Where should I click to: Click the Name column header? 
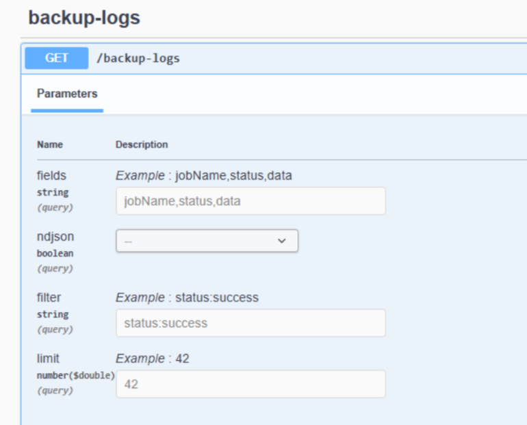pos(50,144)
